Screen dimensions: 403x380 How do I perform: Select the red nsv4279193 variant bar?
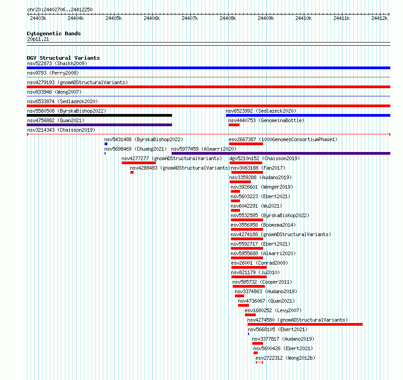[208, 87]
